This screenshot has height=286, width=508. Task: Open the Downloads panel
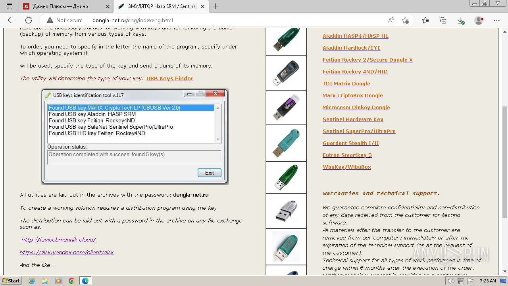(461, 20)
